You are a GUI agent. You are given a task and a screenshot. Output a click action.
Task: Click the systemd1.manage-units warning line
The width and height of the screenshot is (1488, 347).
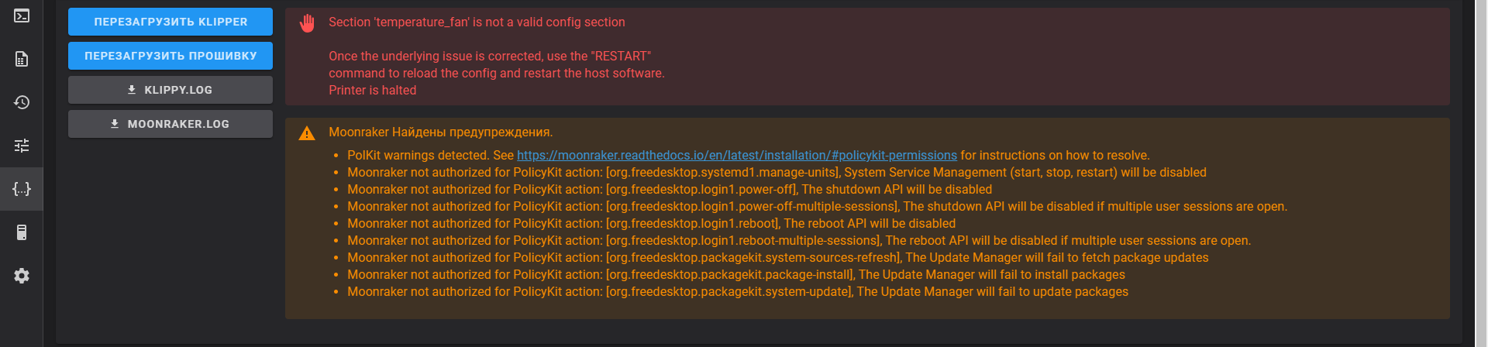point(777,172)
